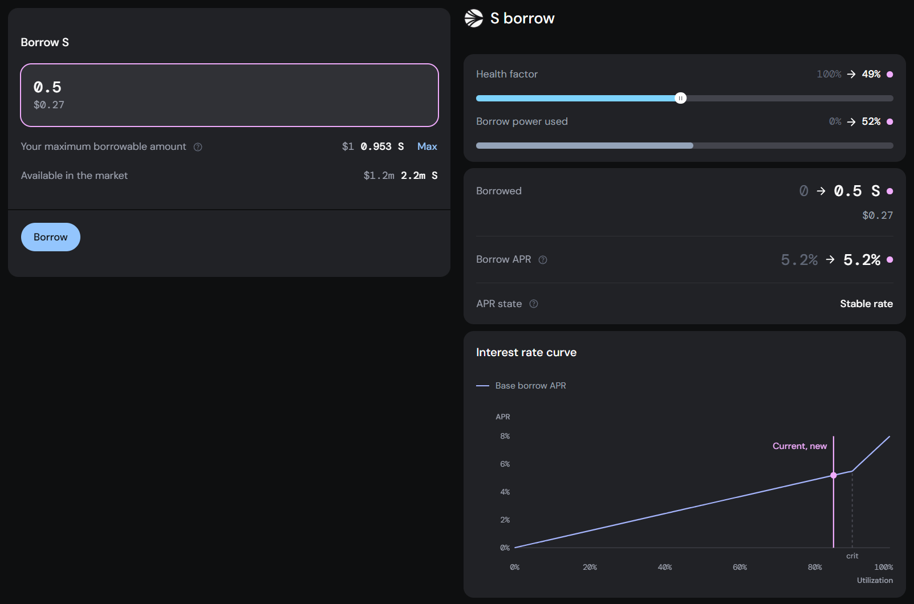914x604 pixels.
Task: Click the pink Current marker point on curve
Action: pyautogui.click(x=834, y=475)
